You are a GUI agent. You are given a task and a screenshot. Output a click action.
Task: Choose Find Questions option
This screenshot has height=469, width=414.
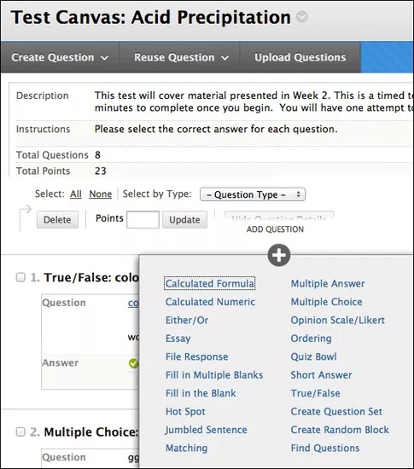click(x=325, y=448)
